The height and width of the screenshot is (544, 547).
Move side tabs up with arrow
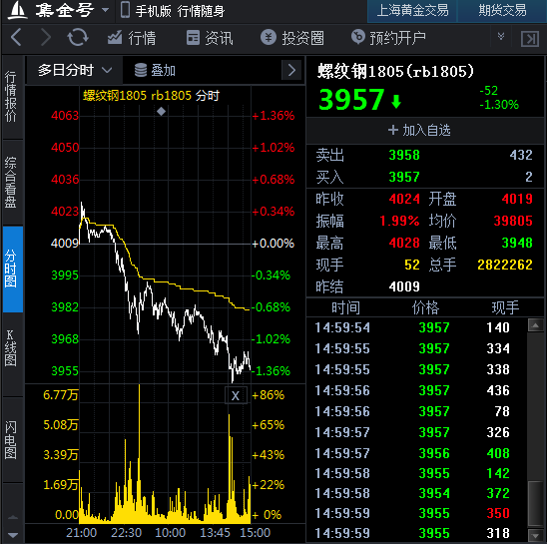[x=13, y=517]
